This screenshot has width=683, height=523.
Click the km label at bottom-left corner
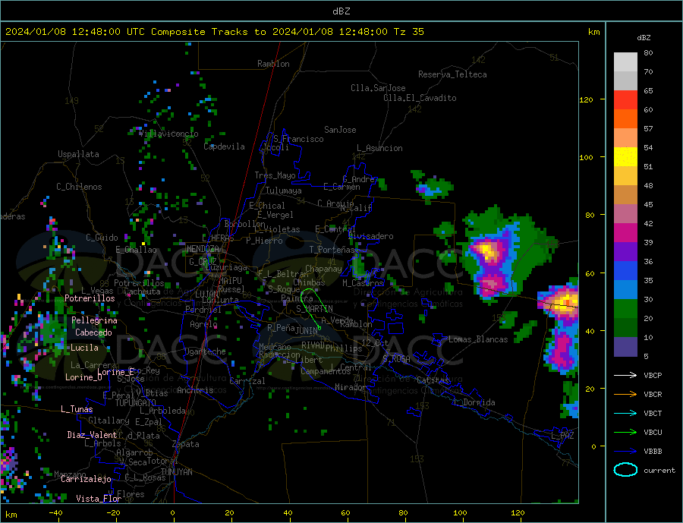(x=11, y=515)
